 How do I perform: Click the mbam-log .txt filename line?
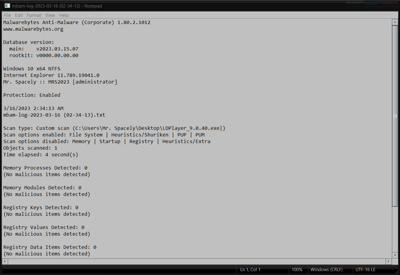[54, 115]
